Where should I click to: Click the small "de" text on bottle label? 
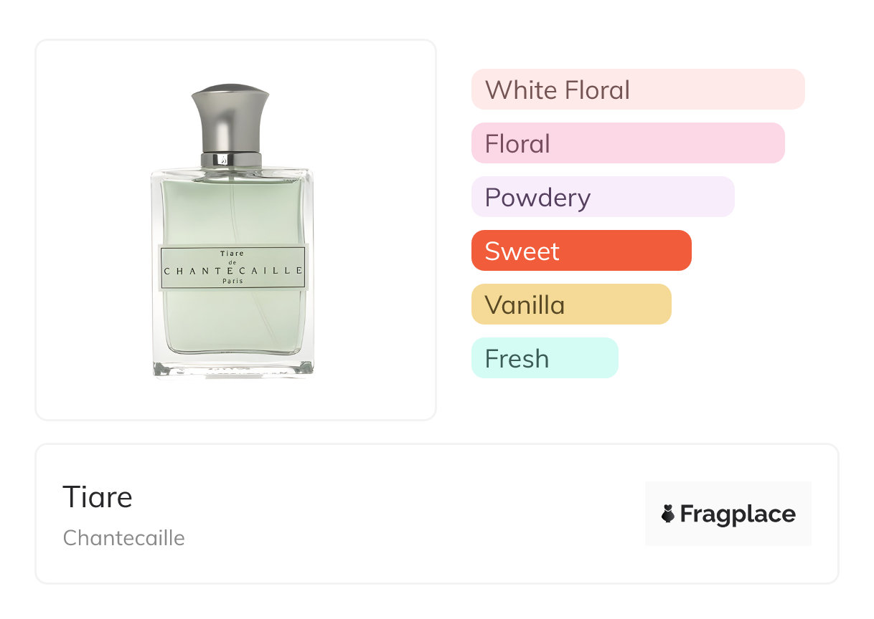(232, 262)
